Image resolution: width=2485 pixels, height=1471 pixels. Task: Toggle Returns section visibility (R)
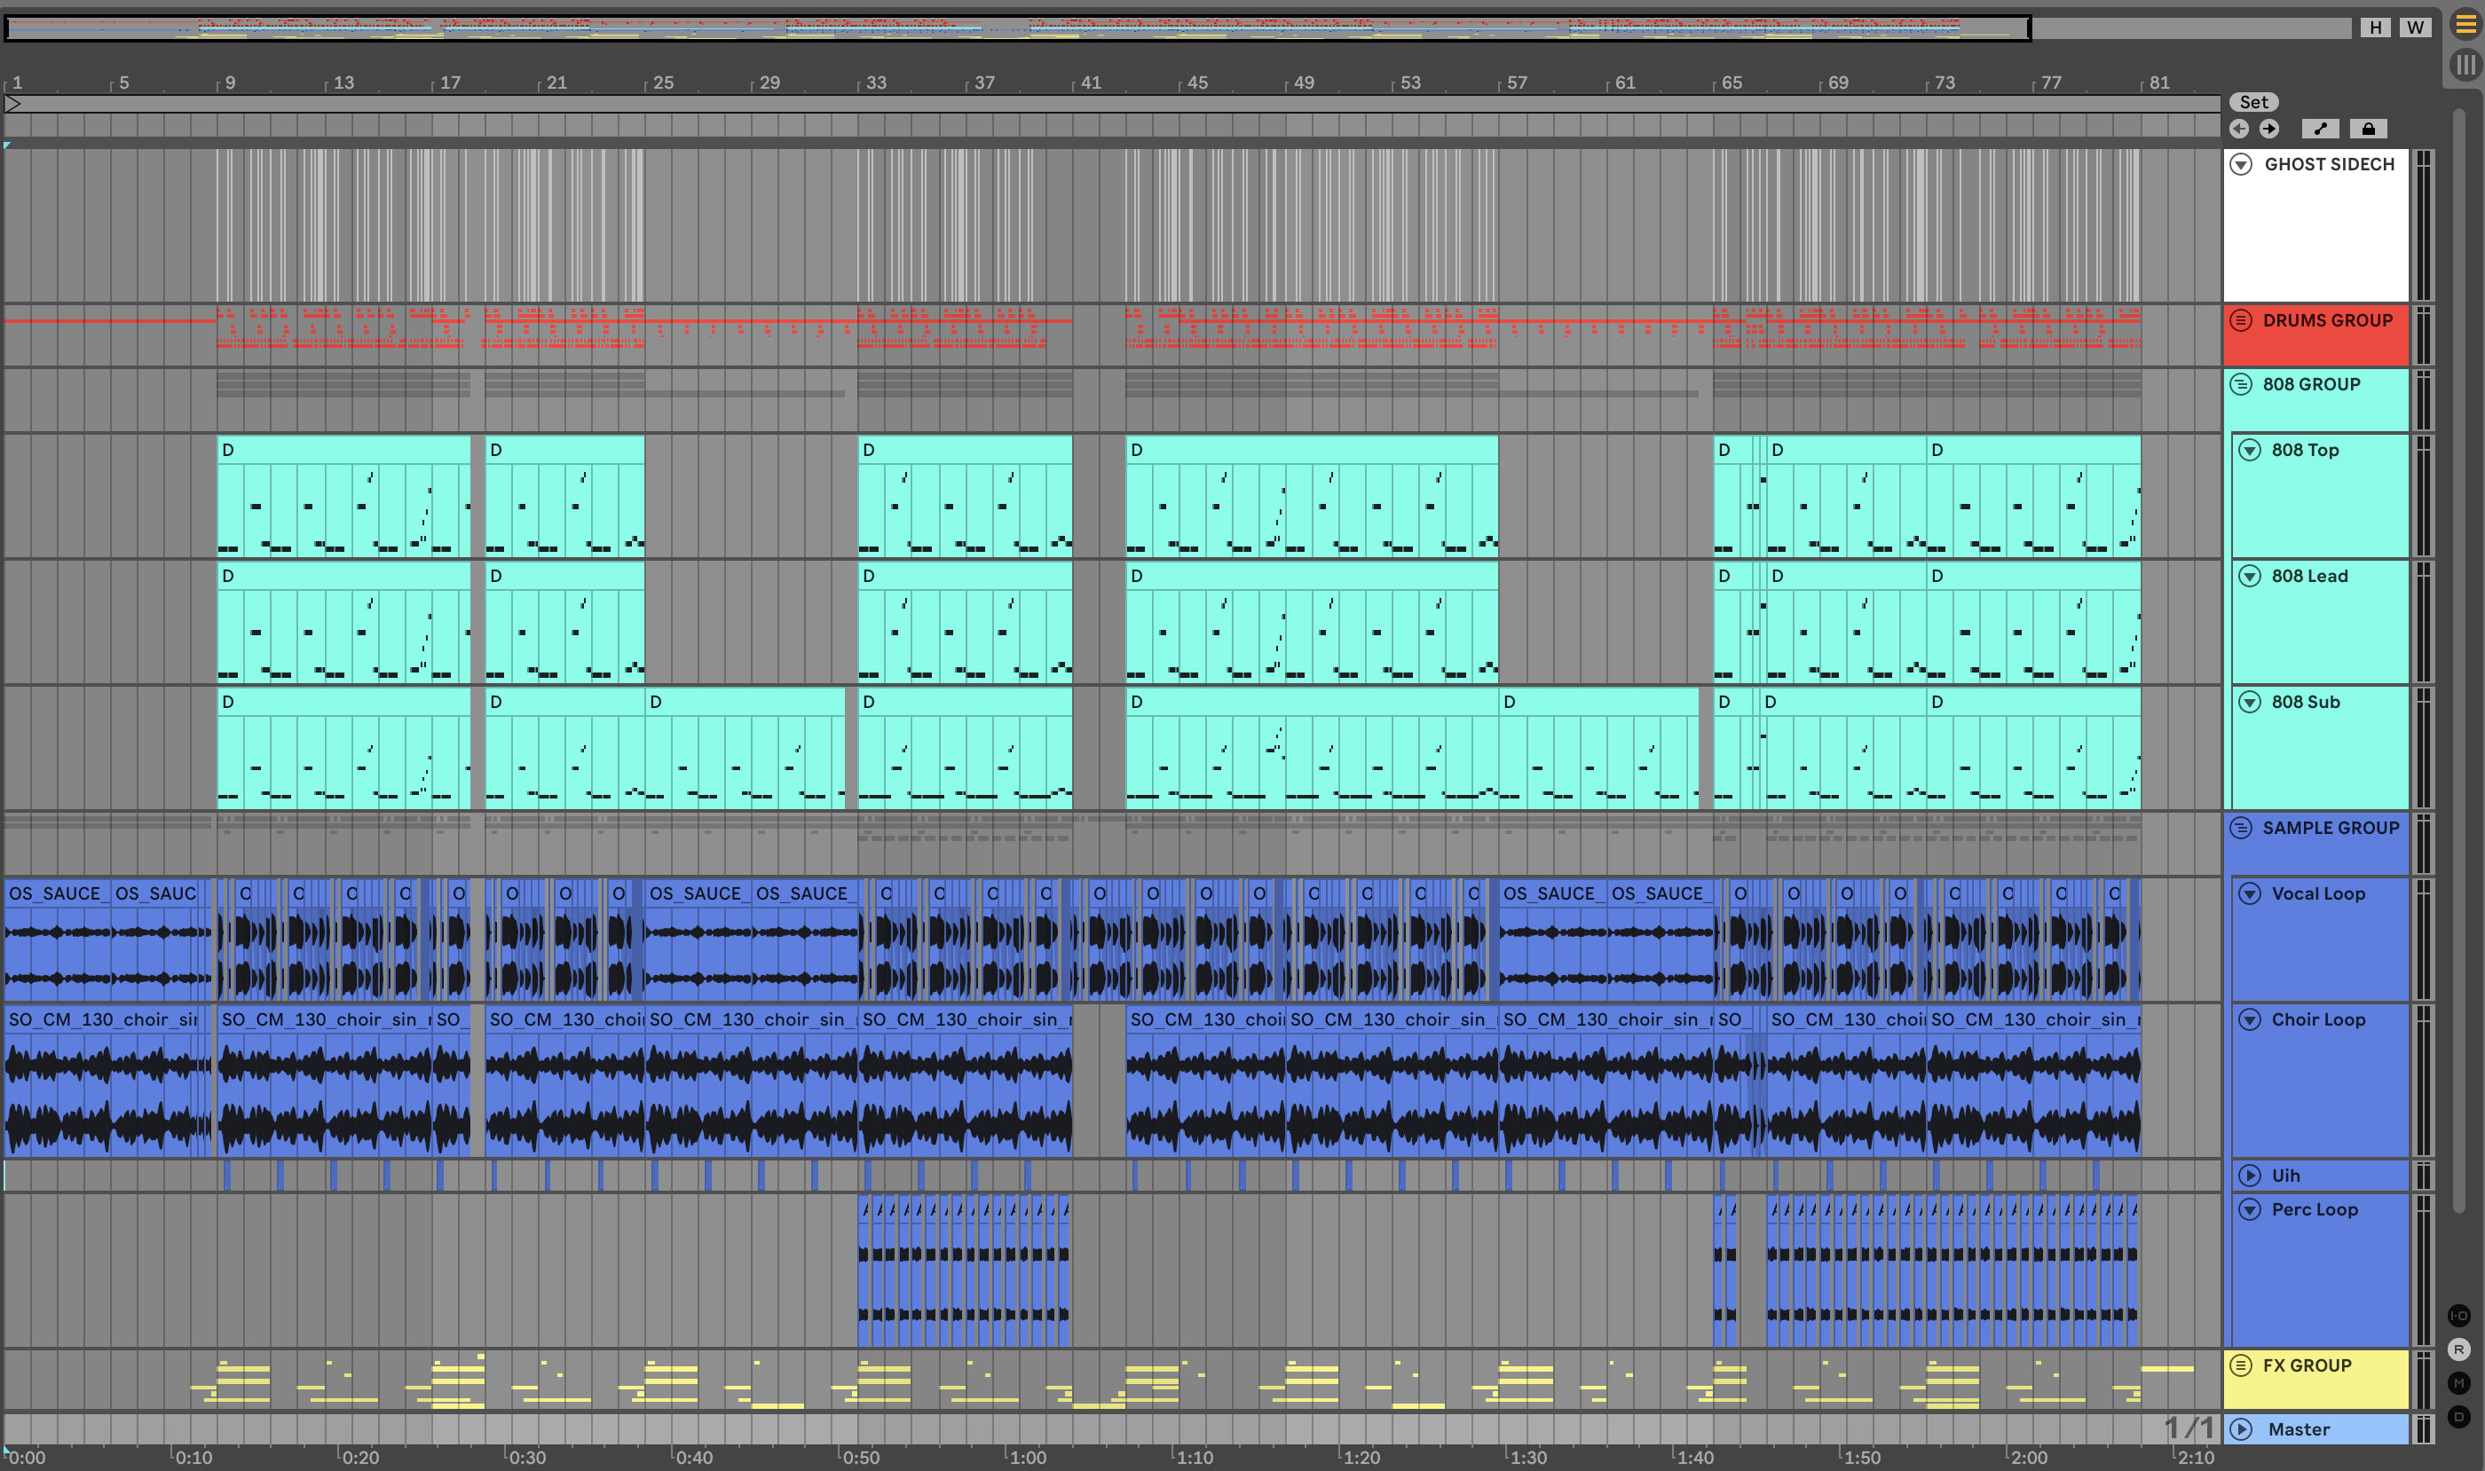[2458, 1349]
